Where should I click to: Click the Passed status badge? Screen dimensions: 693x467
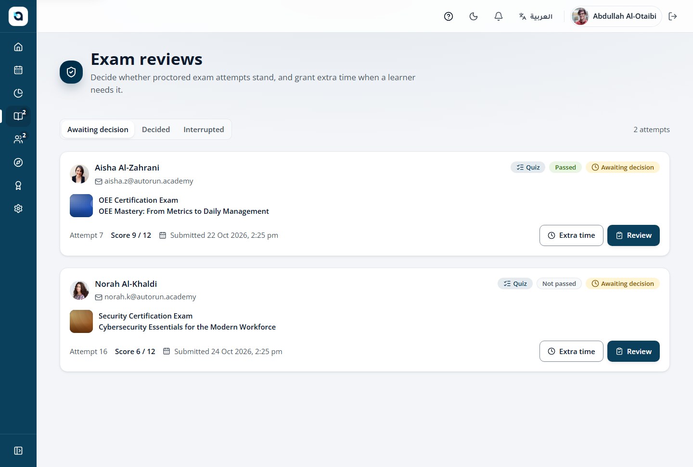565,167
